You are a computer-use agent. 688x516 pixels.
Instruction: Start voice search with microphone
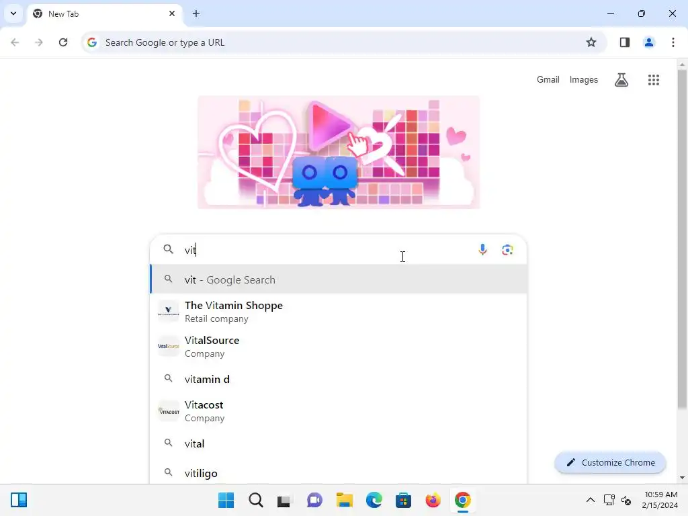tap(482, 250)
